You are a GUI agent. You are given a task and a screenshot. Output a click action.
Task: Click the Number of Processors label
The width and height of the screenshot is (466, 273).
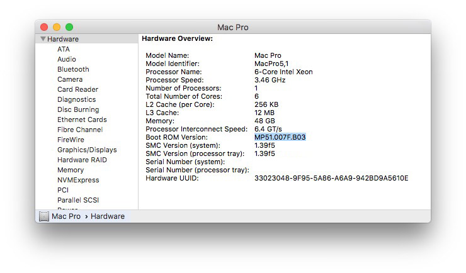coord(183,88)
